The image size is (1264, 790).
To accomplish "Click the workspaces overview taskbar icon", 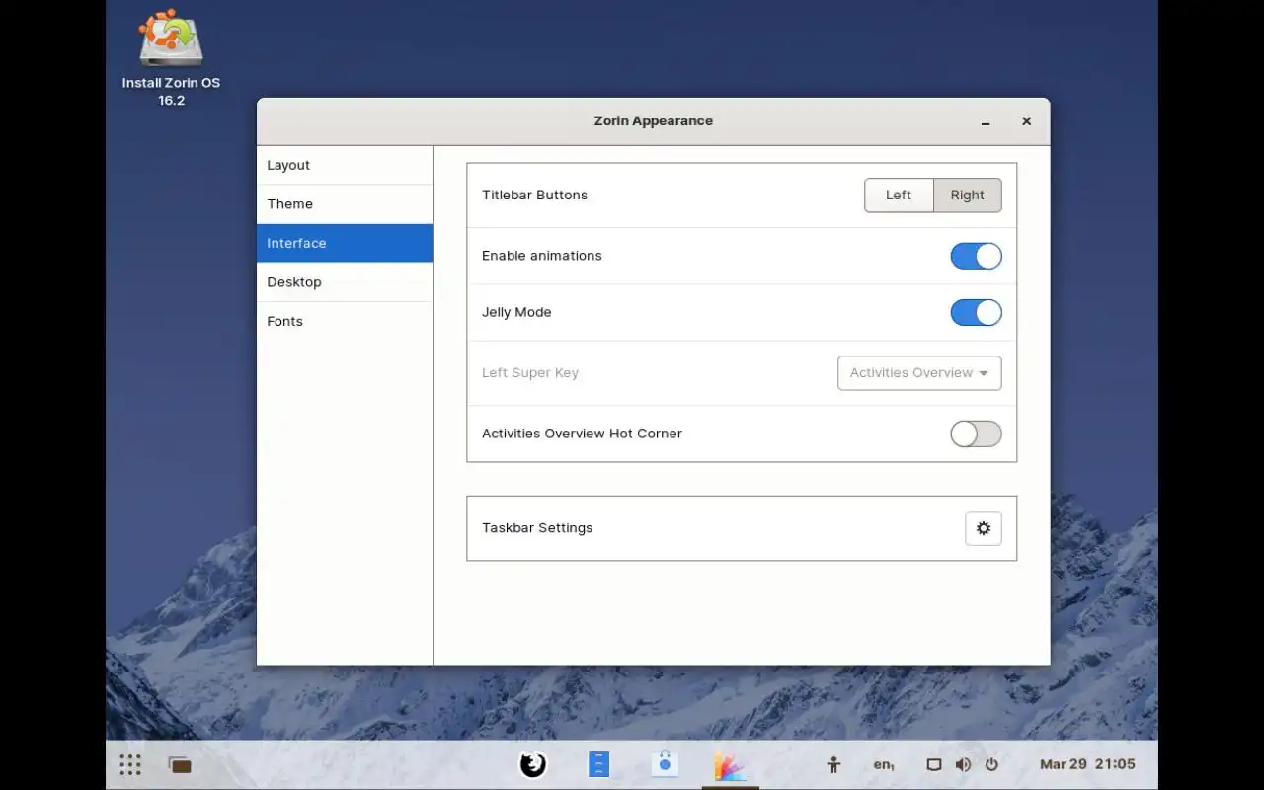I will point(179,764).
